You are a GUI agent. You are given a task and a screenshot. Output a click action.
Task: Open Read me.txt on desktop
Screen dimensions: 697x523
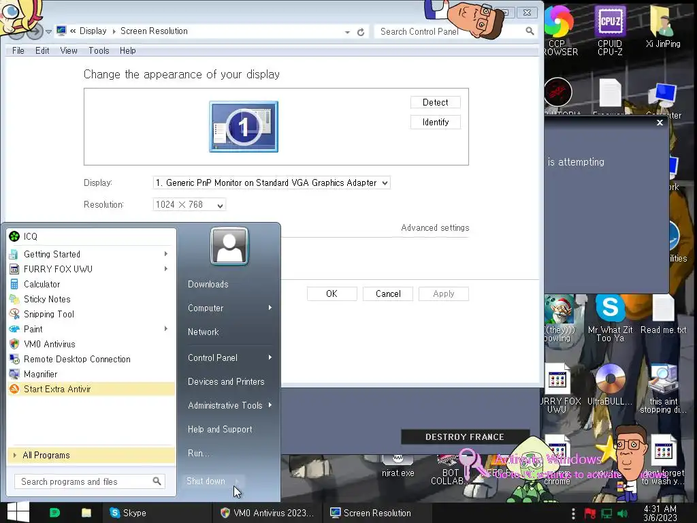(x=663, y=315)
